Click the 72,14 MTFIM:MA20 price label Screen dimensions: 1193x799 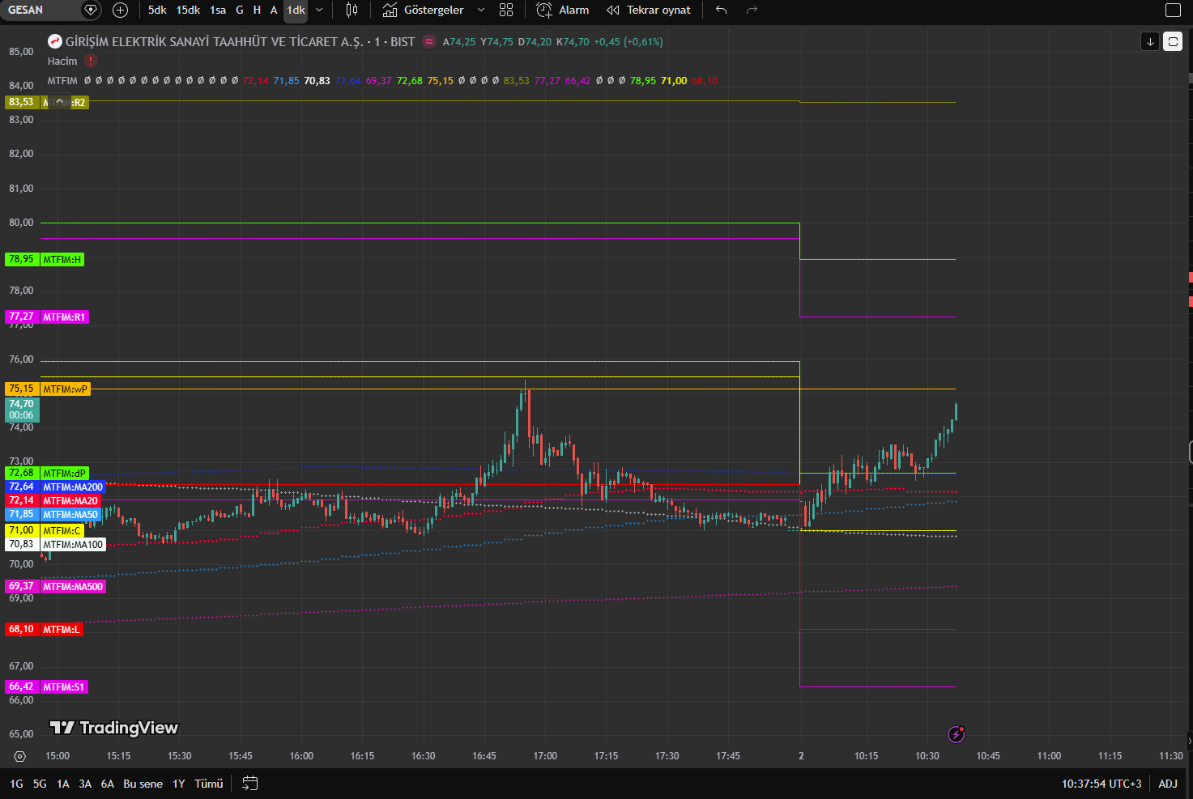(x=53, y=500)
